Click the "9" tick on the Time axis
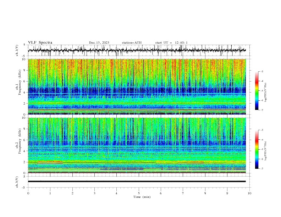The height and width of the screenshot is (217, 281). tap(227, 193)
